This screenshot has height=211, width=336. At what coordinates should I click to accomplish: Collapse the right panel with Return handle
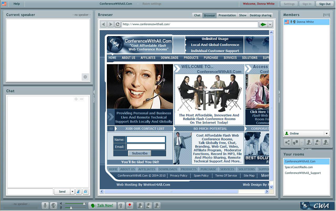(279, 97)
